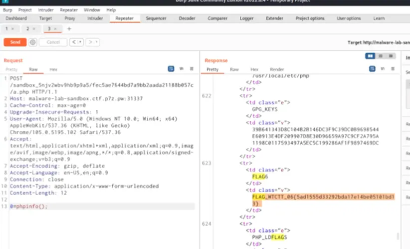Click the Content-Type header line in request
Viewport: 410px width, 249px height.
[84, 186]
